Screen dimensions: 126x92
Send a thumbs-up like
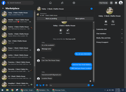[92, 85]
